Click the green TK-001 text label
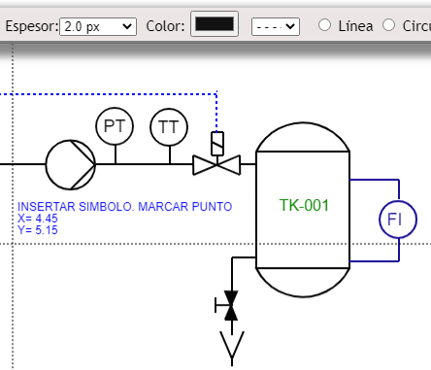Screen dimensions: 431x370 pyautogui.click(x=304, y=205)
